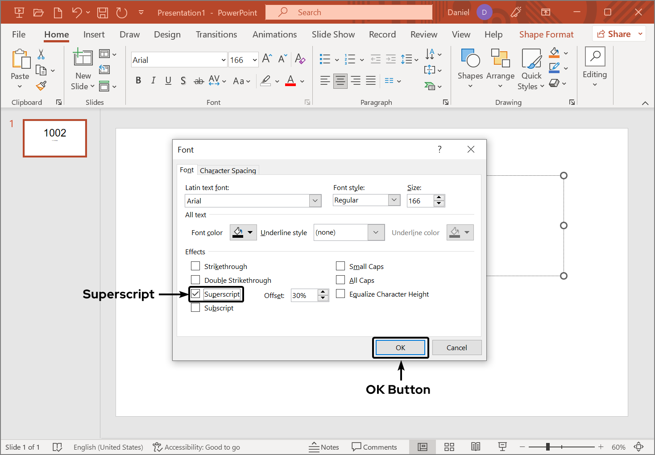Click the Increase Font Size icon
The width and height of the screenshot is (655, 455).
click(x=266, y=58)
